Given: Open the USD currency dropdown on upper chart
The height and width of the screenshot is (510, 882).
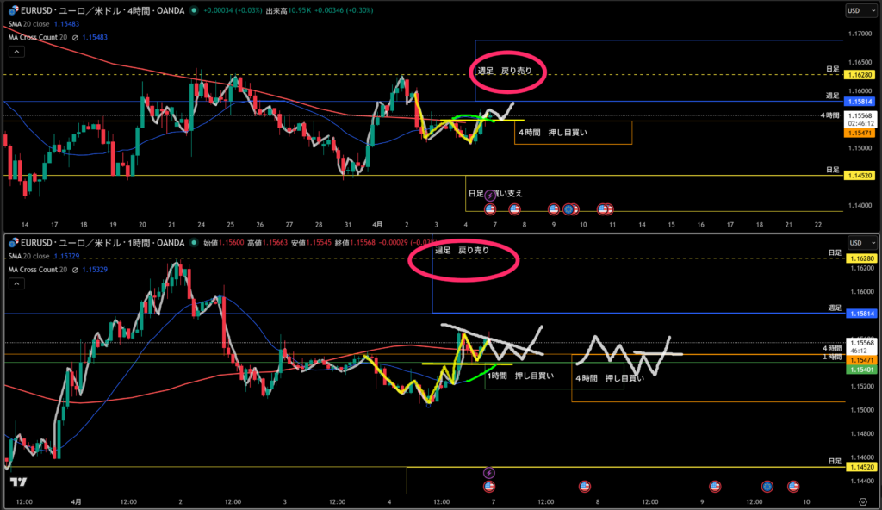Looking at the screenshot, I should [x=858, y=11].
